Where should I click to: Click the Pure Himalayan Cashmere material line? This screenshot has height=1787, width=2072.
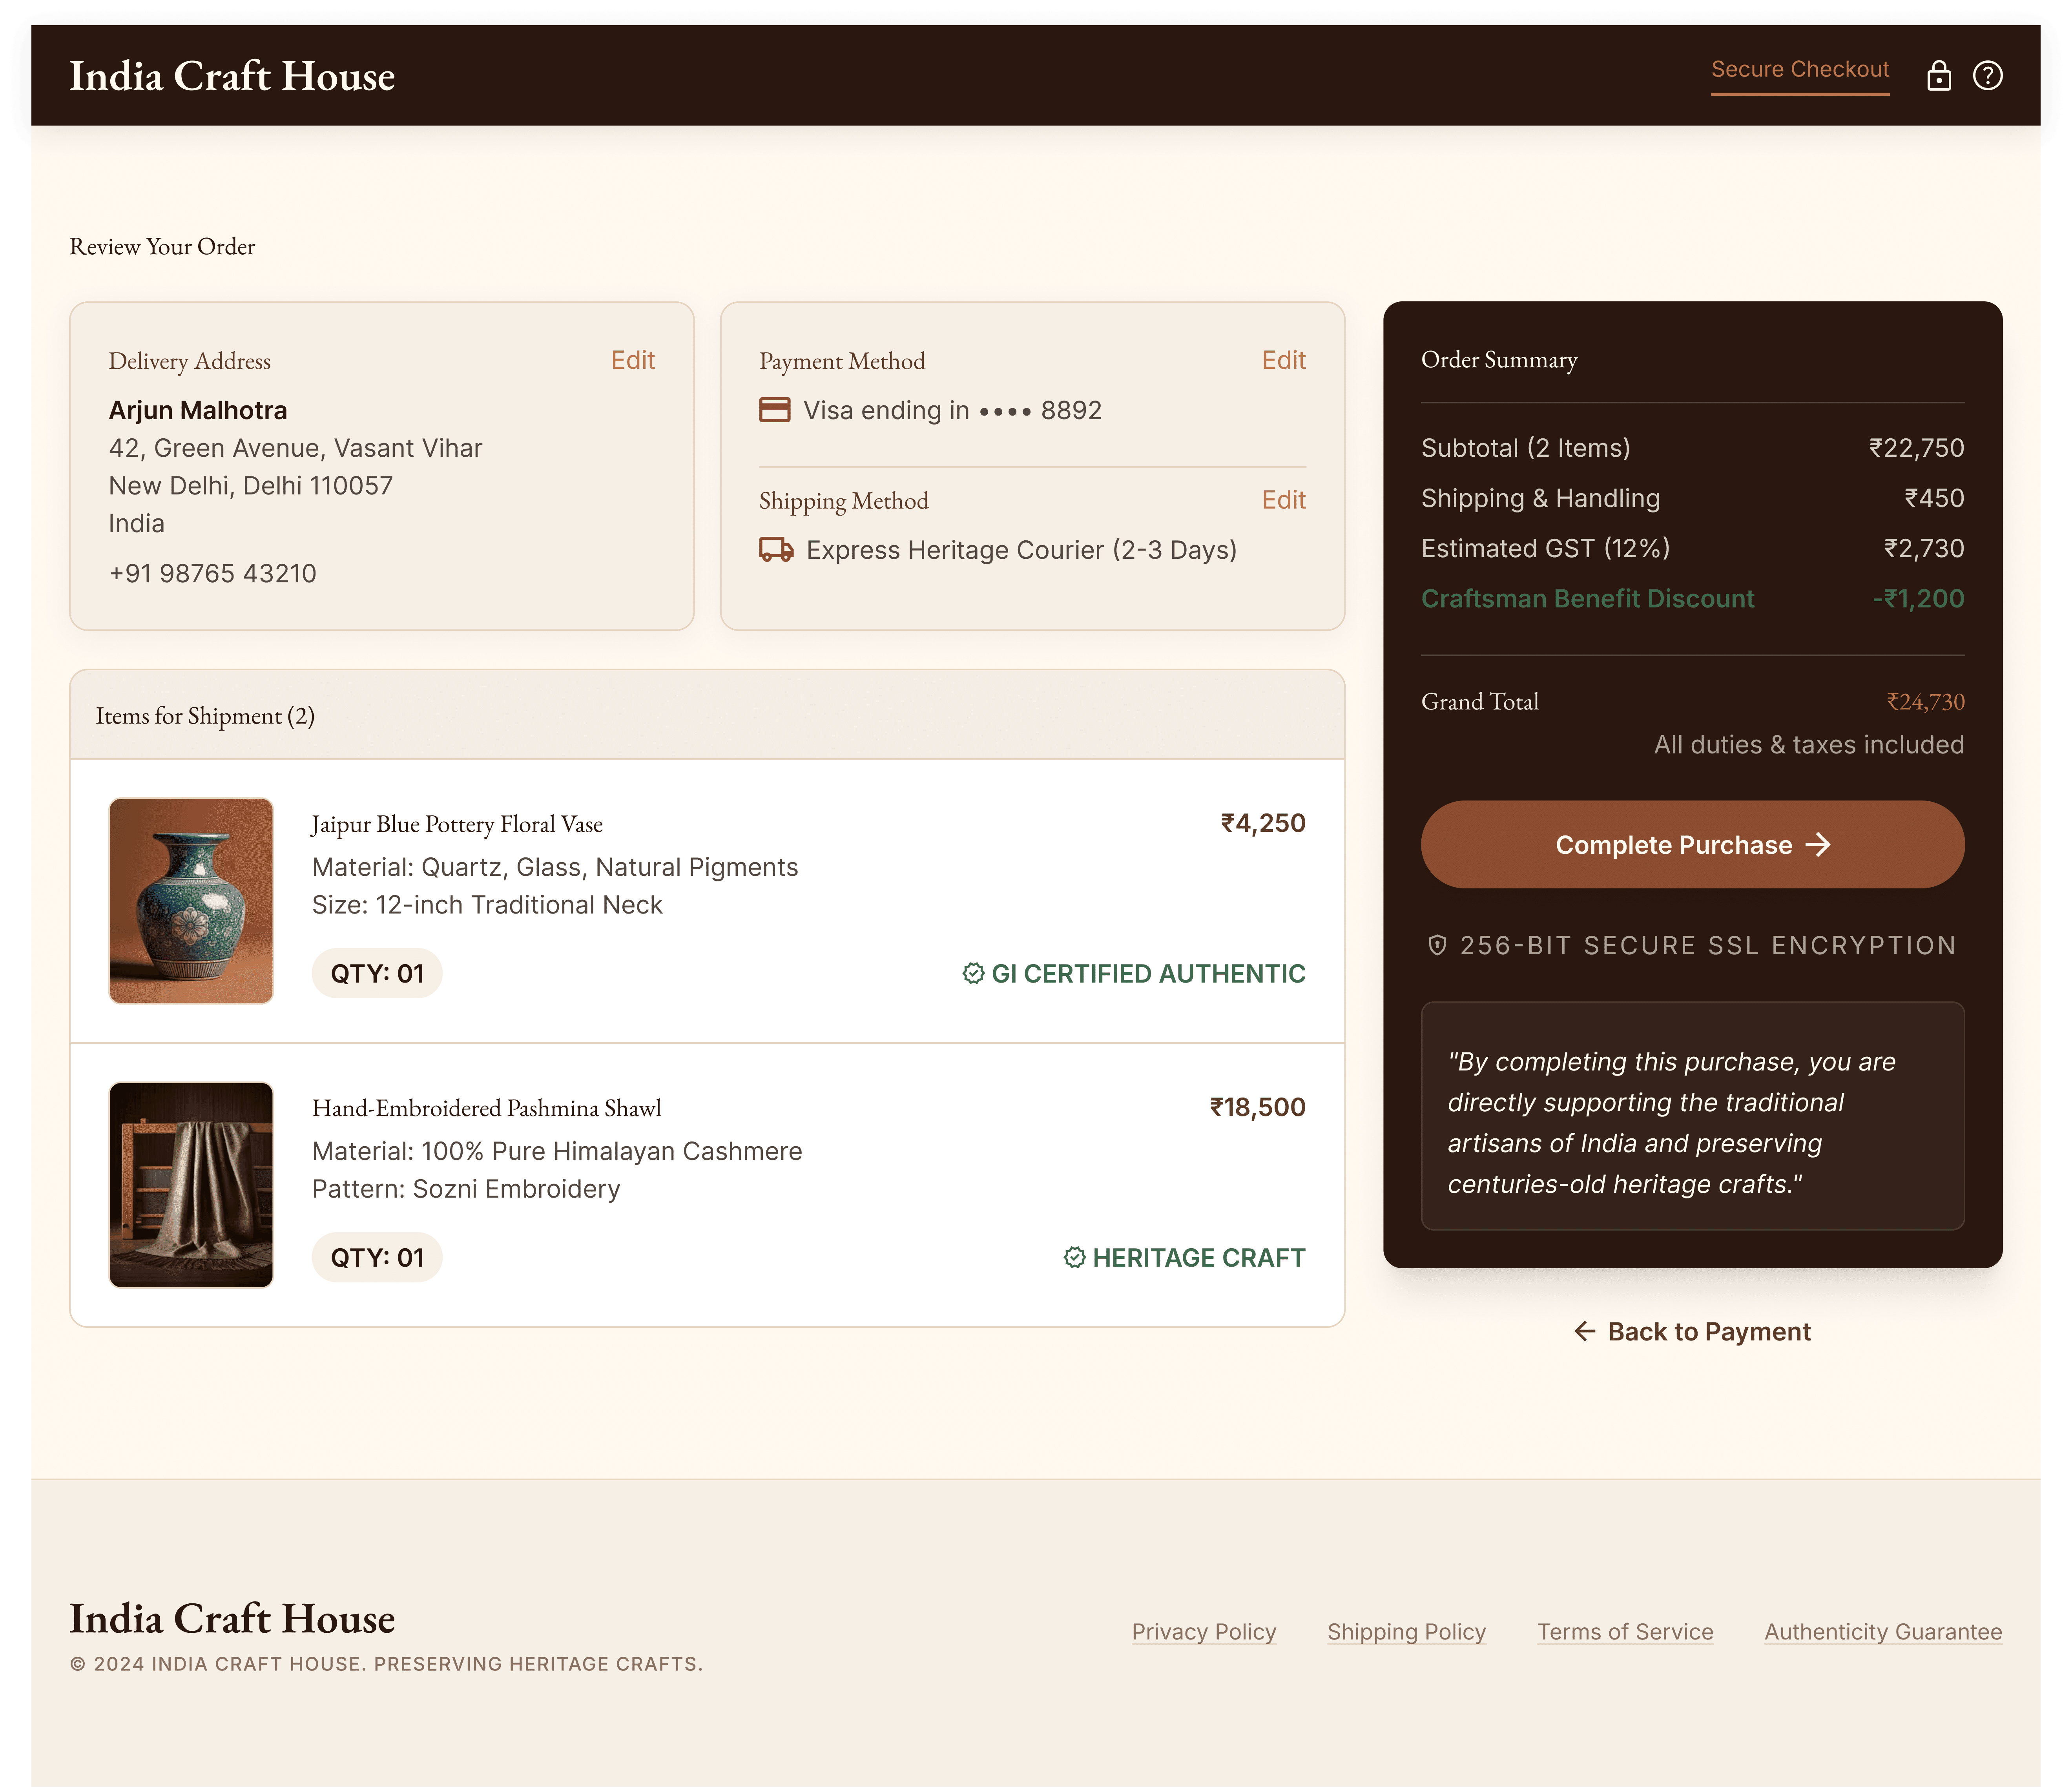coord(557,1151)
